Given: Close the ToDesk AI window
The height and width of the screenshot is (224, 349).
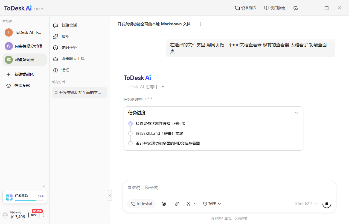Looking at the screenshot, I should (339, 8).
